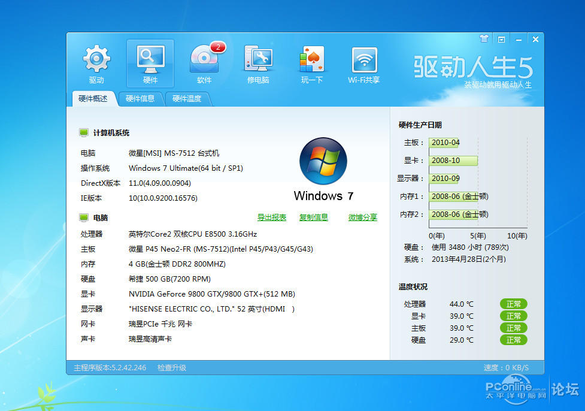Click the 显卡 2008-10 date bar

453,161
